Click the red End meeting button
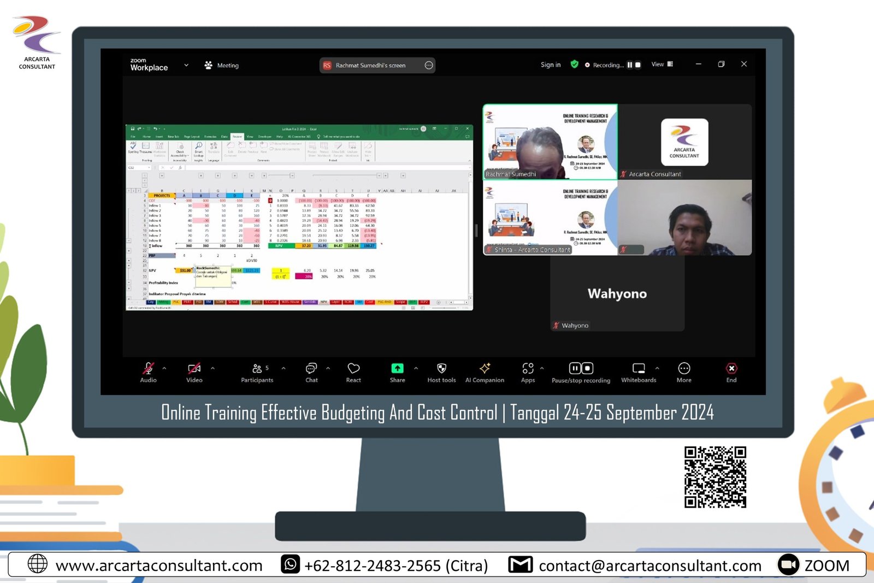Image resolution: width=874 pixels, height=583 pixels. click(731, 372)
